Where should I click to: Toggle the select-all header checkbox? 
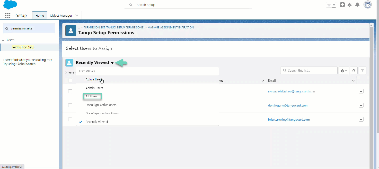coord(70,81)
